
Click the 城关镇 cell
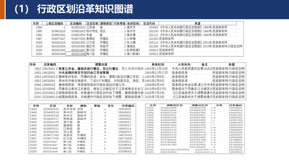coord(131,35)
